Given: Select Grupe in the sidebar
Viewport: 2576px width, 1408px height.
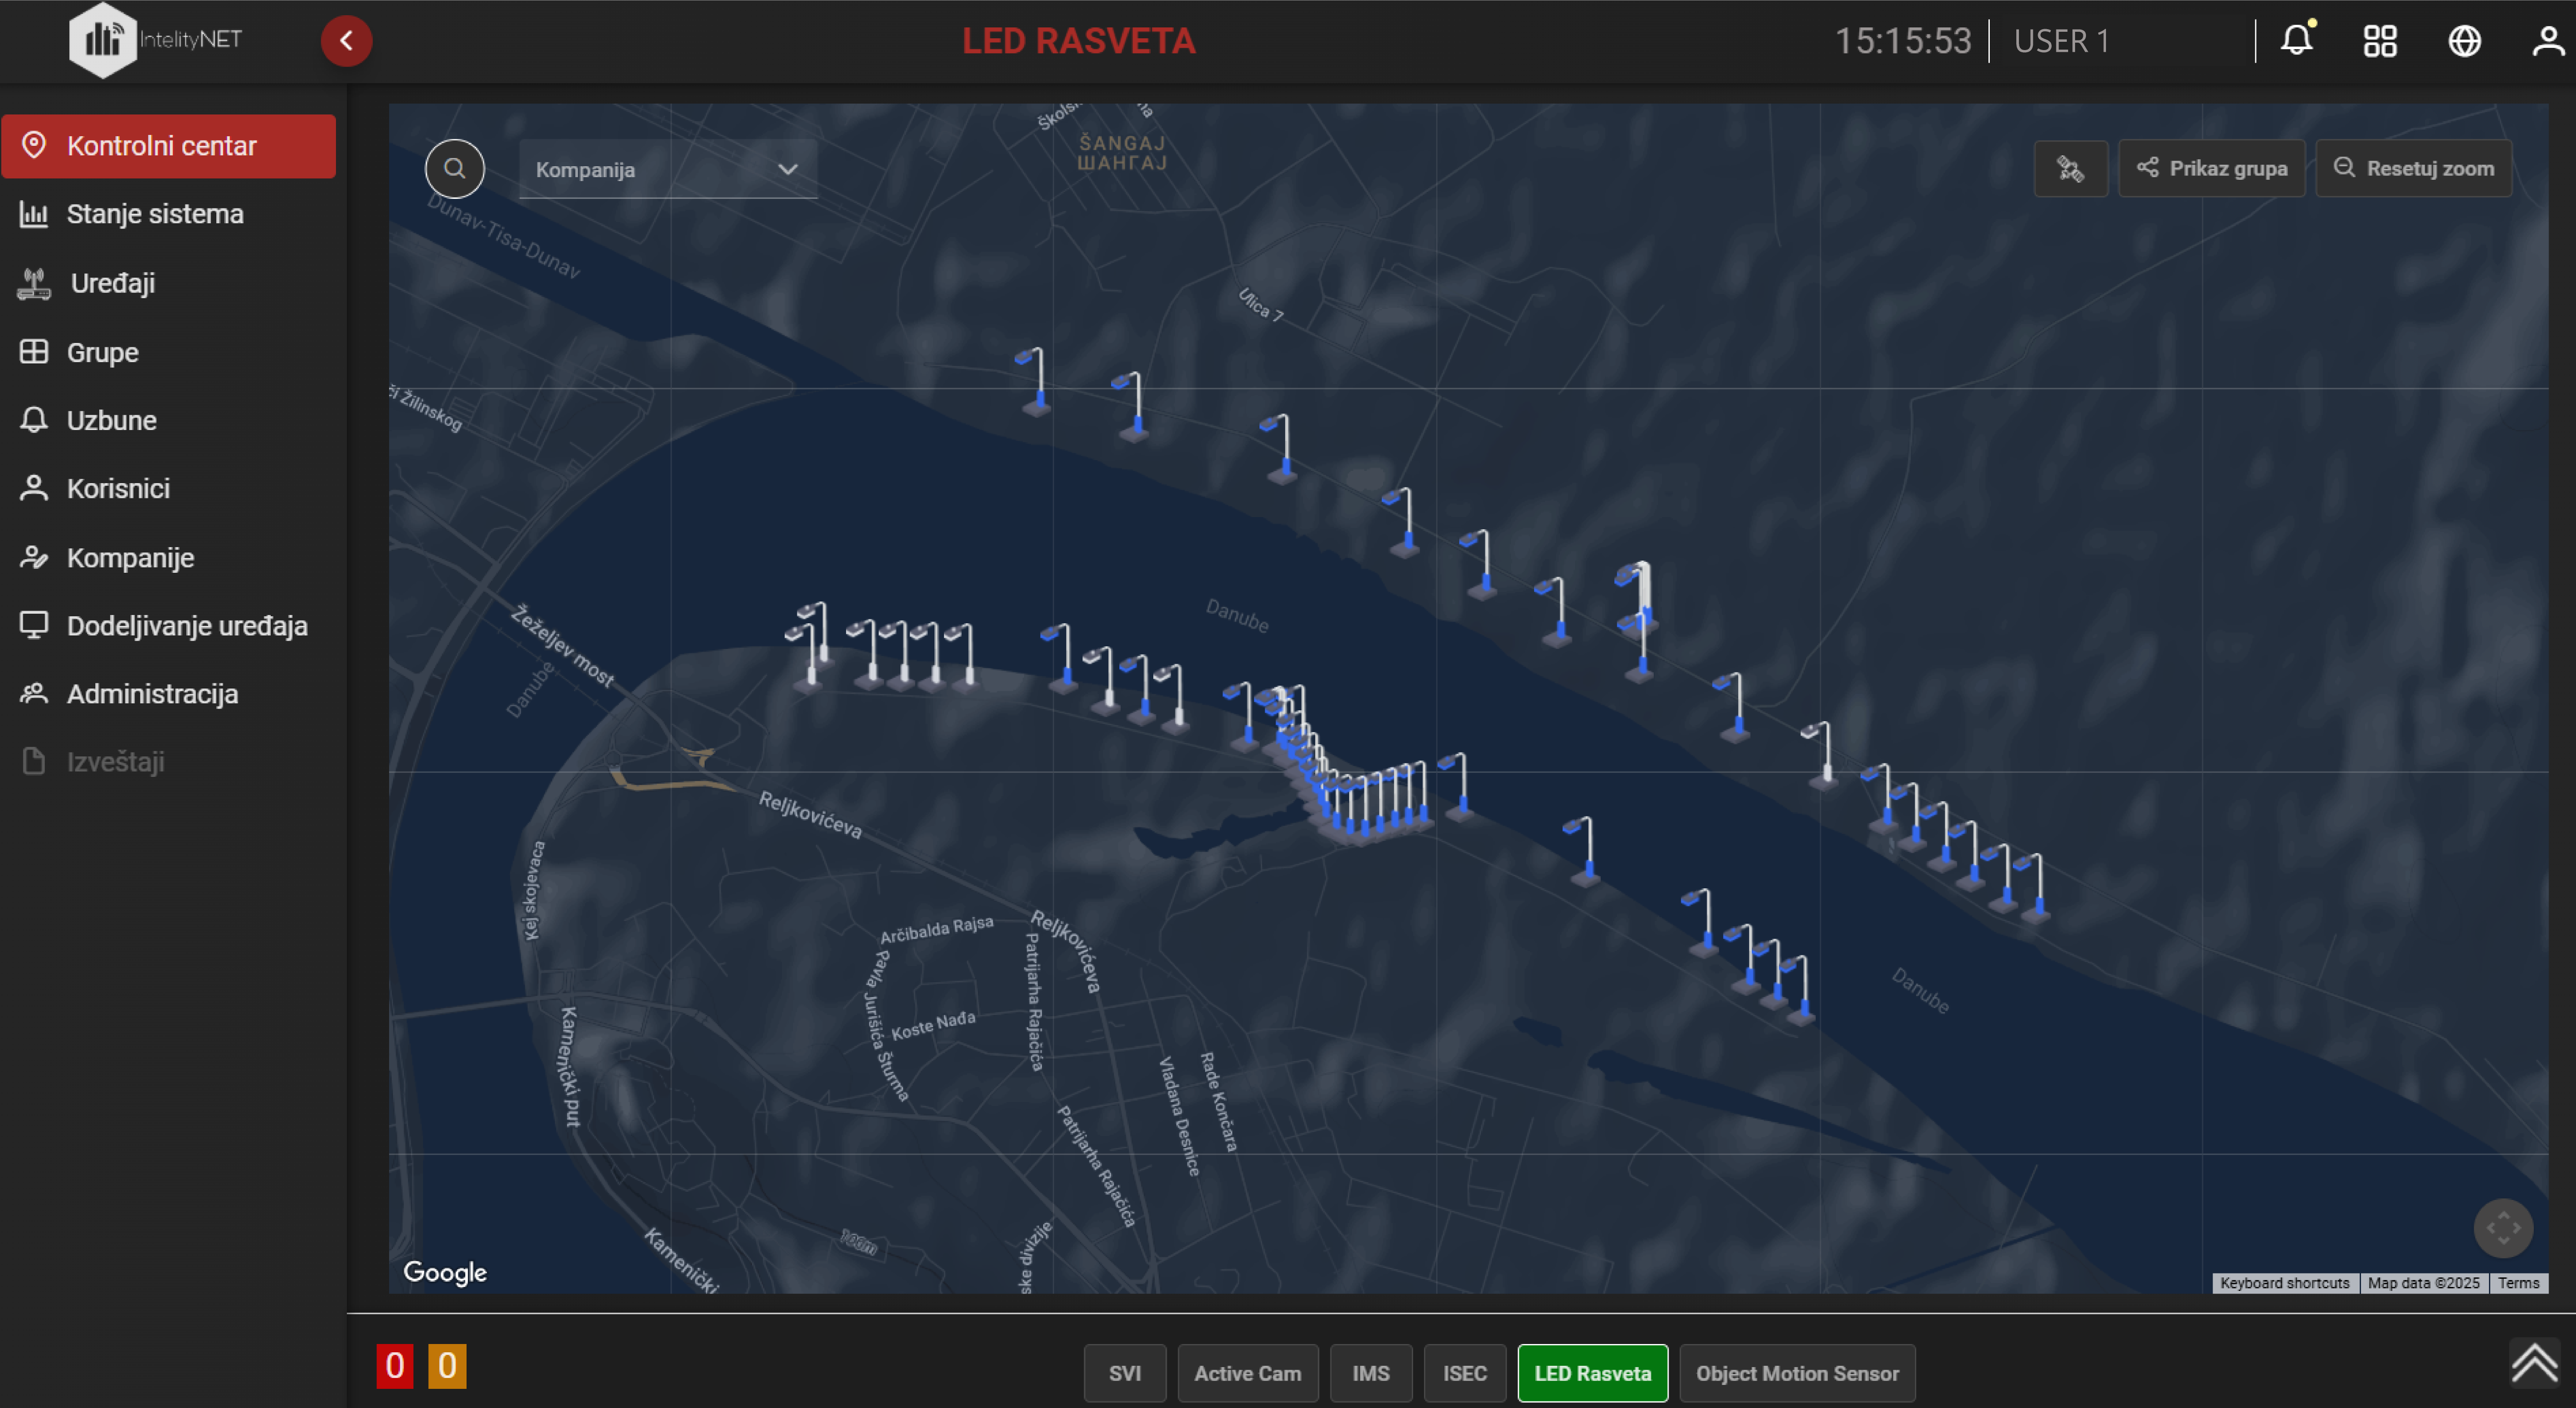Looking at the screenshot, I should pyautogui.click(x=169, y=352).
